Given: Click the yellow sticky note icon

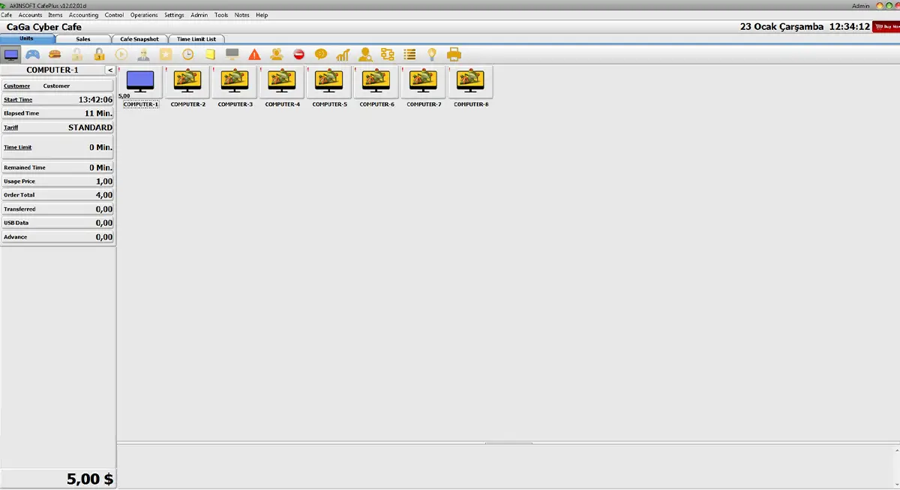Looking at the screenshot, I should pyautogui.click(x=210, y=54).
